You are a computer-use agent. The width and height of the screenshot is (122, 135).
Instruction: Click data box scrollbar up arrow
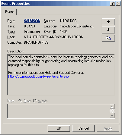(112, 107)
